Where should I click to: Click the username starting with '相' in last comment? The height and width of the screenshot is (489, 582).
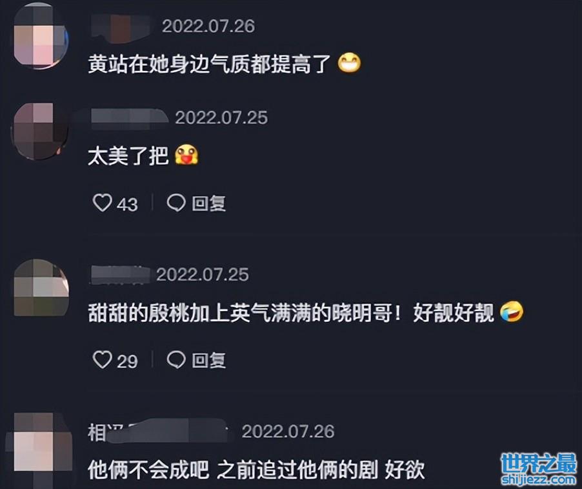(x=157, y=432)
